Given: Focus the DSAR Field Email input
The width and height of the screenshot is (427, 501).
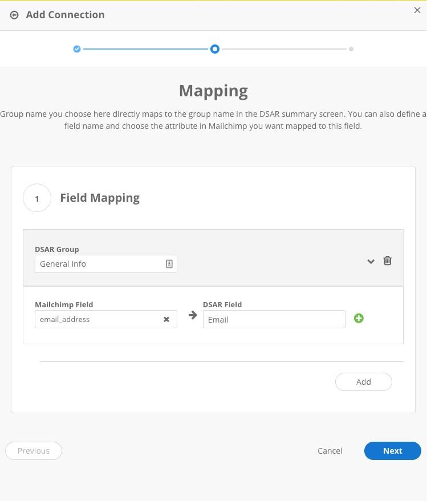Looking at the screenshot, I should [274, 319].
